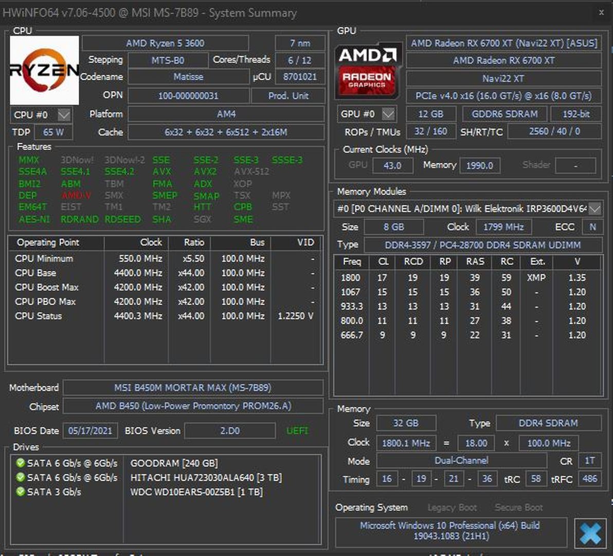Click the BIOS Date 05/17/2021 field
Image resolution: width=613 pixels, height=556 pixels.
90,431
